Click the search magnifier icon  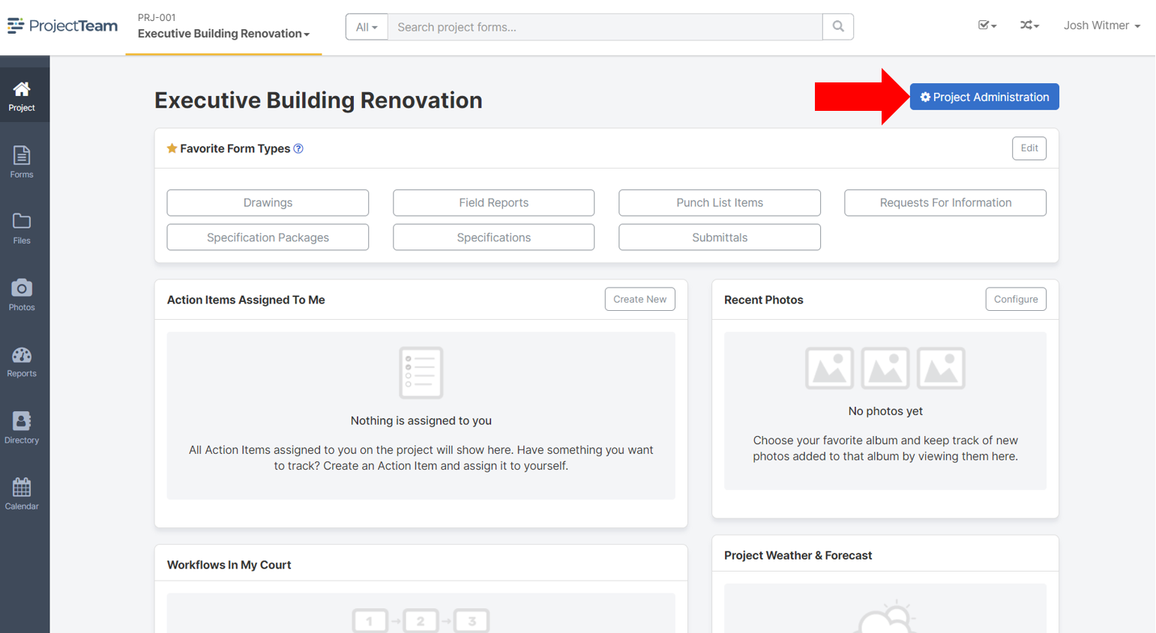[838, 27]
